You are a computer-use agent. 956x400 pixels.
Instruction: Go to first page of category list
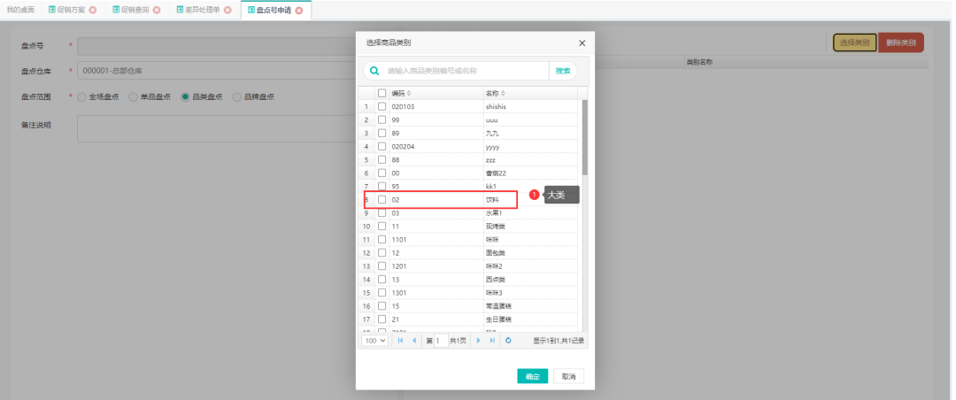(401, 340)
